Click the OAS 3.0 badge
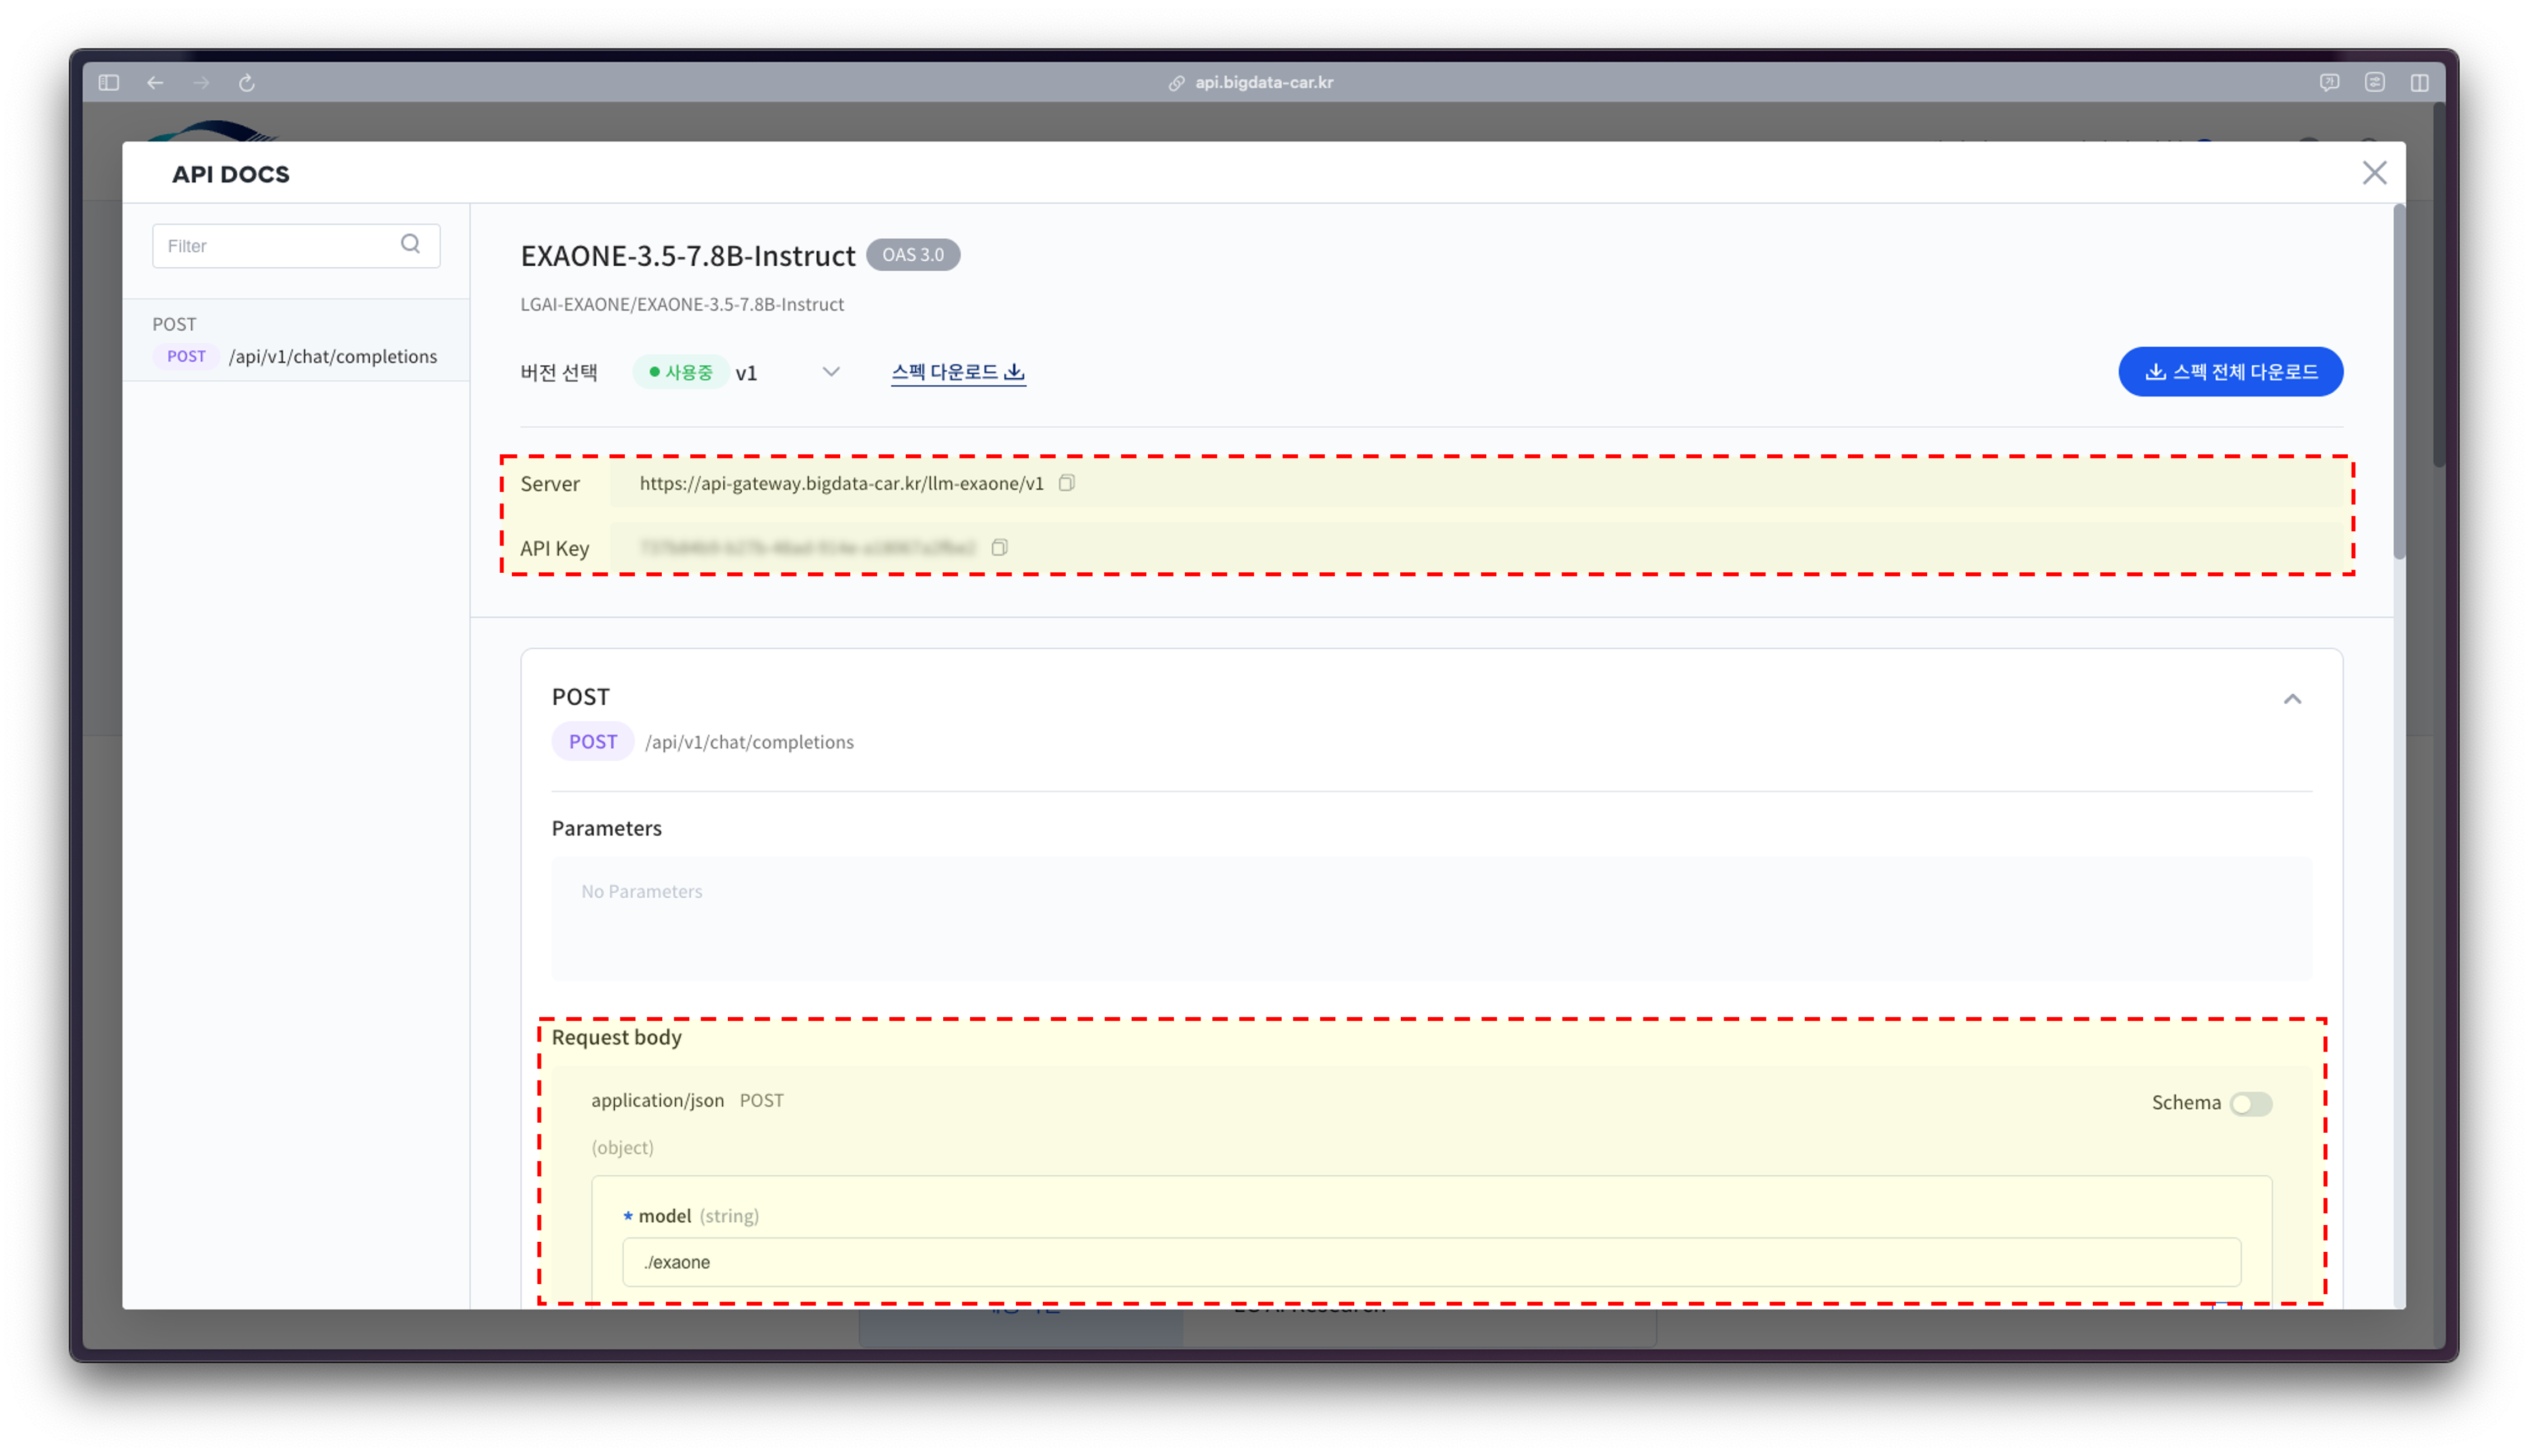Viewport: 2528px width, 1456px height. 912,255
